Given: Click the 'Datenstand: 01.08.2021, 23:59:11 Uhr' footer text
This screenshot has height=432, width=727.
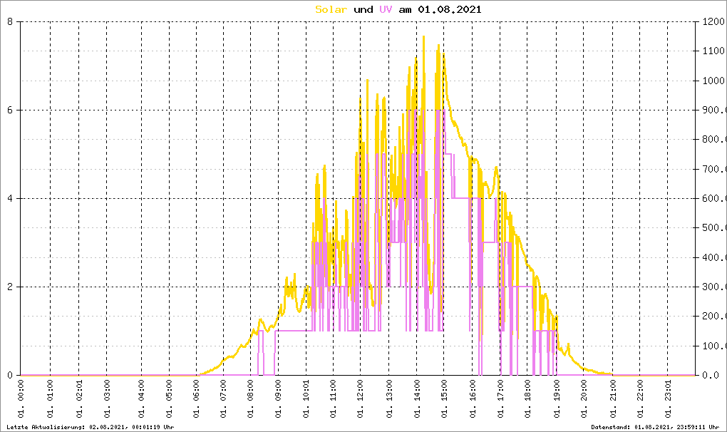Looking at the screenshot, I should point(655,427).
